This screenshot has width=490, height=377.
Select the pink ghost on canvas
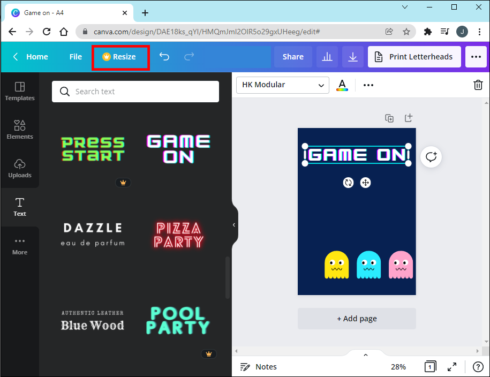(401, 265)
